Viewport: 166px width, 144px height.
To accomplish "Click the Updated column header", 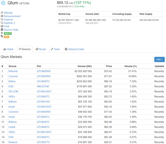I will 159,66.
